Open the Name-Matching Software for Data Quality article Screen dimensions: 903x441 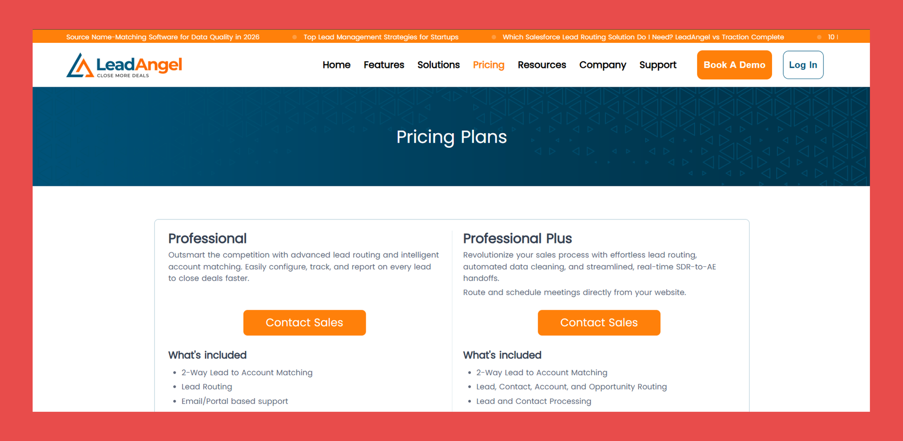[163, 37]
